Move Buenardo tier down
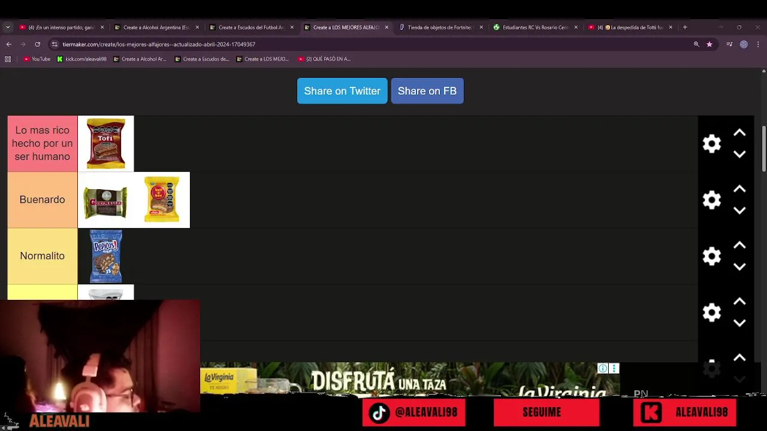767x431 pixels. point(739,211)
